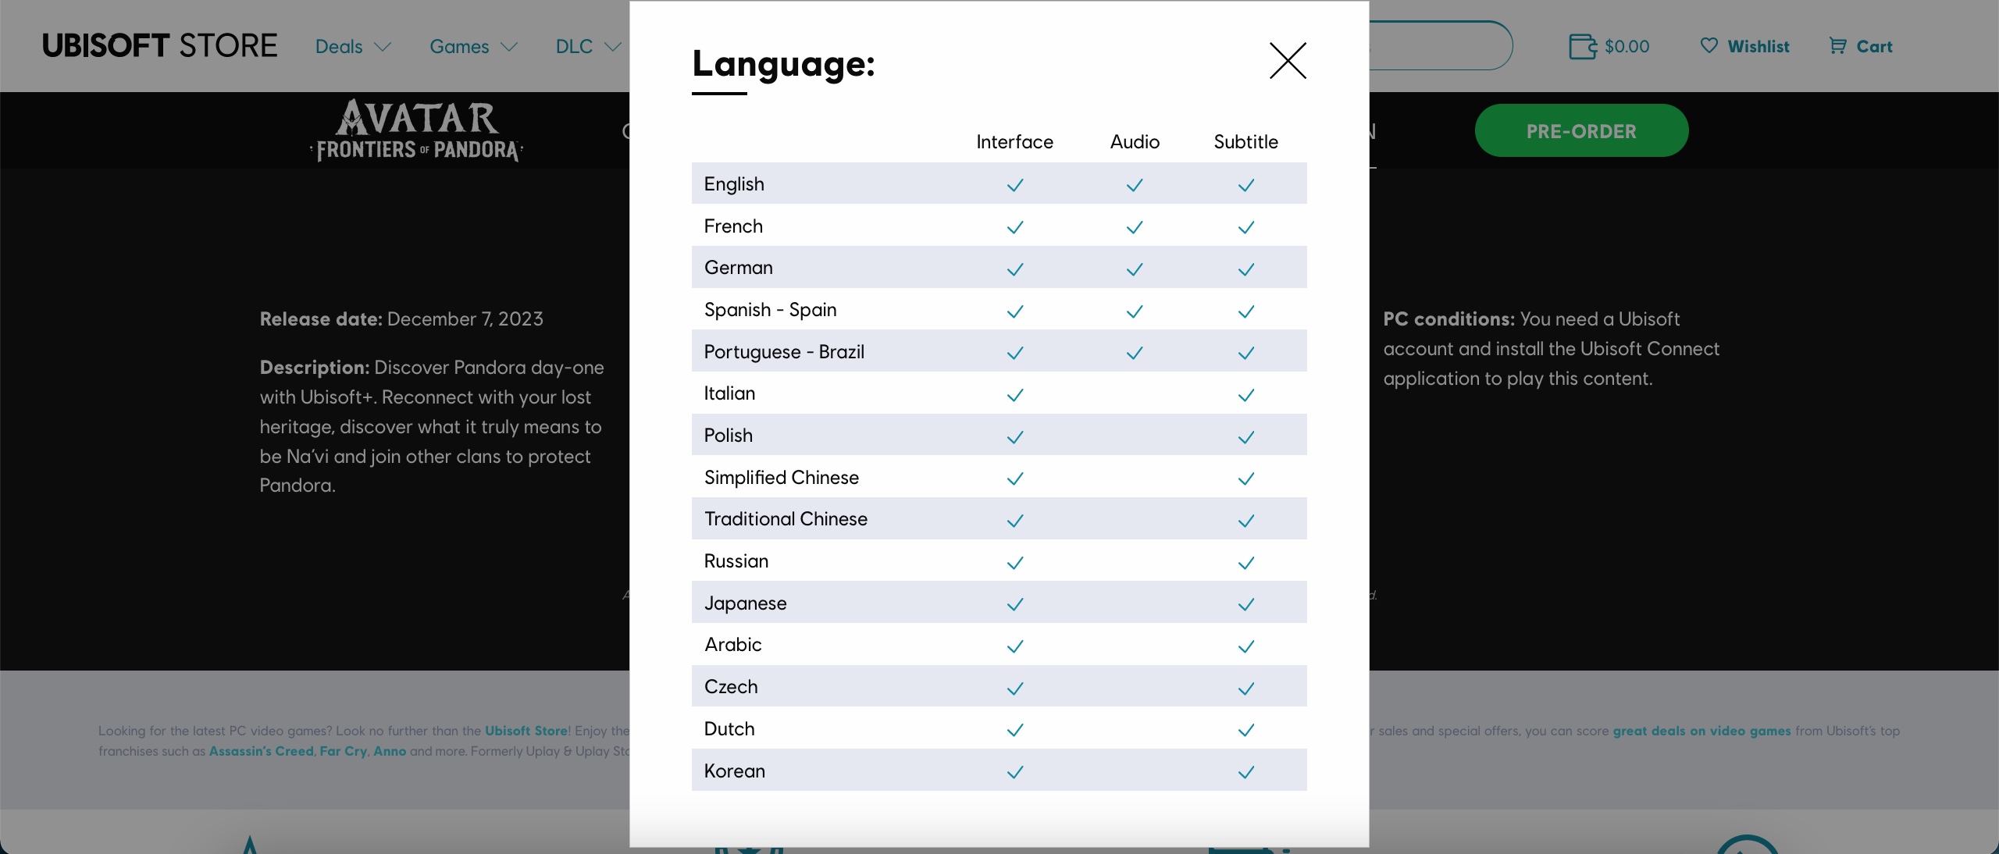This screenshot has height=854, width=1999.
Task: Click the PC conditions paragraph
Action: click(1551, 349)
